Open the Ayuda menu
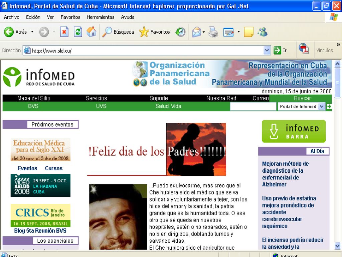The height and width of the screenshot is (257, 342). (128, 17)
